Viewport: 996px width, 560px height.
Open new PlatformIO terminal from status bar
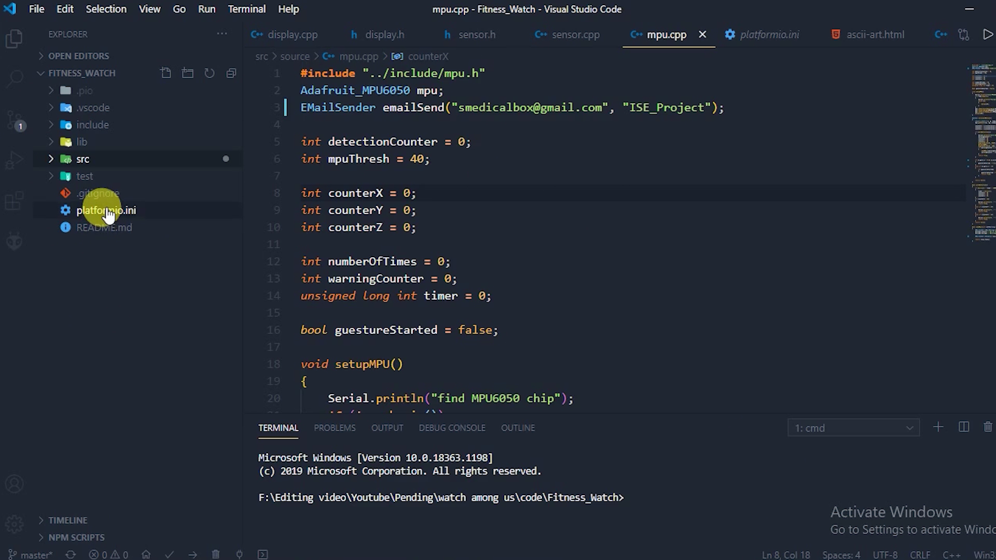point(262,554)
